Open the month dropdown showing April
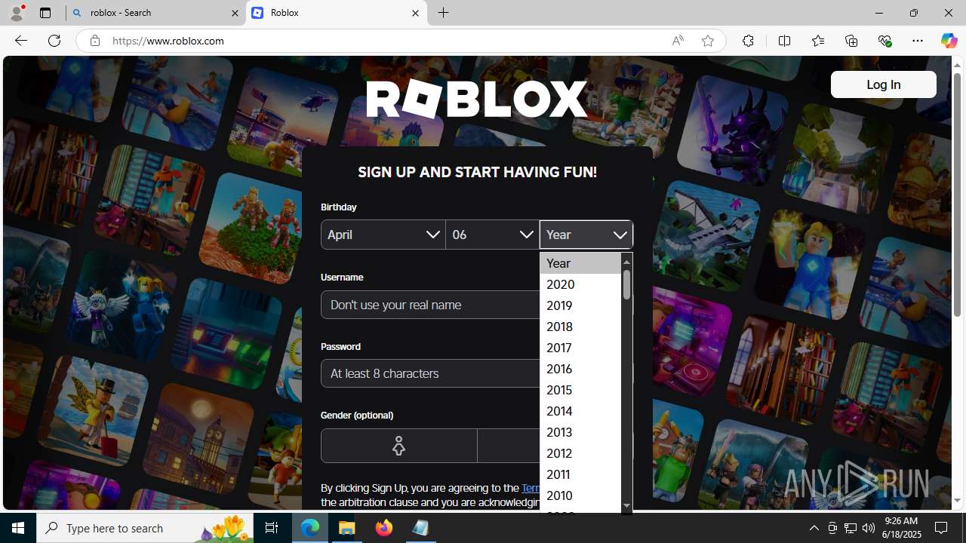The width and height of the screenshot is (966, 543). tap(383, 235)
